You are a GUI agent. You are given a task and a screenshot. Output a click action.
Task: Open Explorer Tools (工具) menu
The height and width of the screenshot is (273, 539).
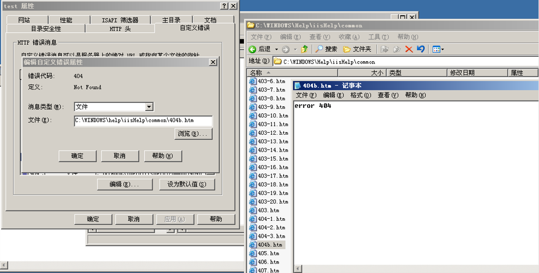pos(378,37)
